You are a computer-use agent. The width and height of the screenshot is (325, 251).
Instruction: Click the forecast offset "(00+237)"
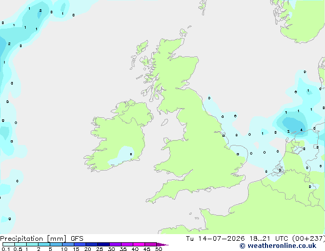(x=309, y=239)
